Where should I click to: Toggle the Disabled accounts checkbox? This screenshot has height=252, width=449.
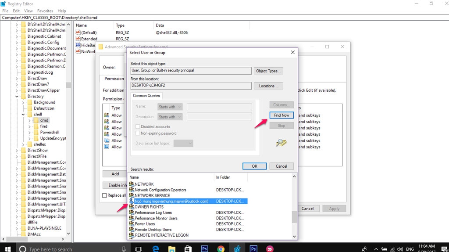pyautogui.click(x=138, y=127)
